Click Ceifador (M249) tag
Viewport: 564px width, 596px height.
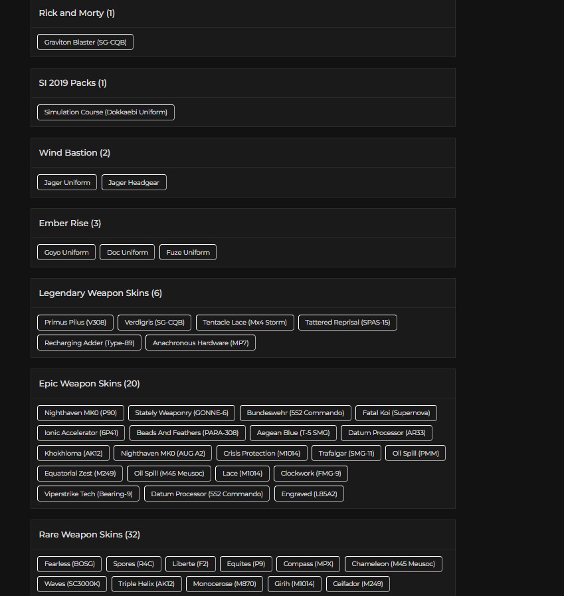(x=358, y=584)
